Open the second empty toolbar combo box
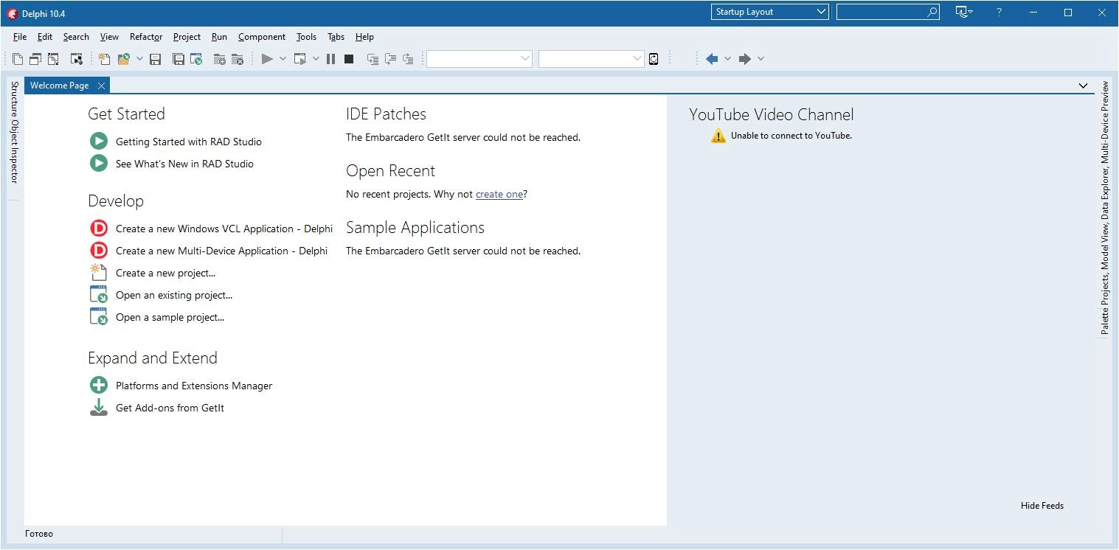Image resolution: width=1119 pixels, height=550 pixels. click(x=592, y=59)
